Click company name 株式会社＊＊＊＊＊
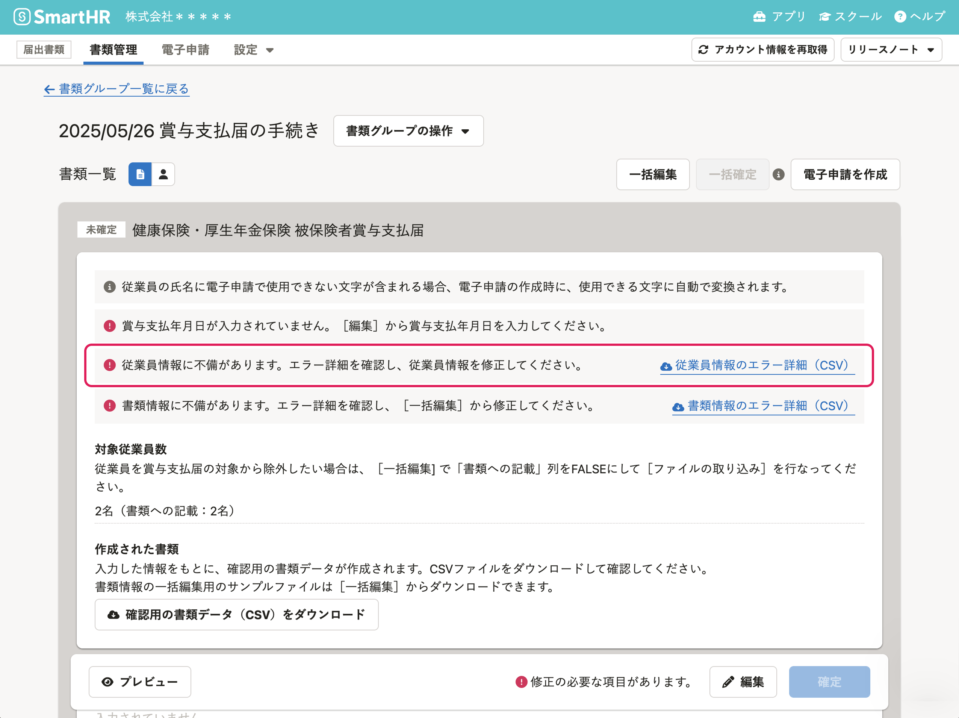 [178, 17]
